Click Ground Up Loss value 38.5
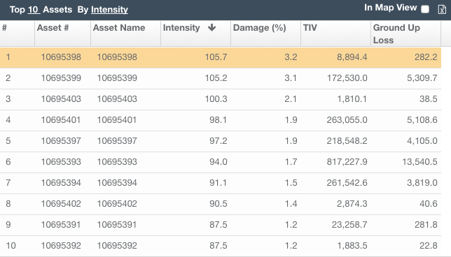 pyautogui.click(x=429, y=99)
